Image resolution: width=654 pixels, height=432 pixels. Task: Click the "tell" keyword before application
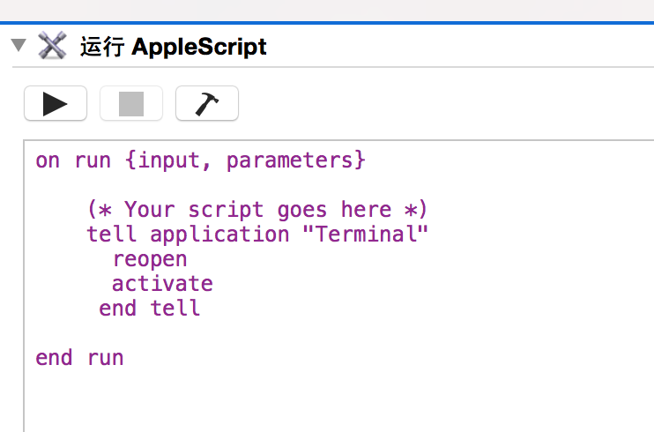(112, 235)
